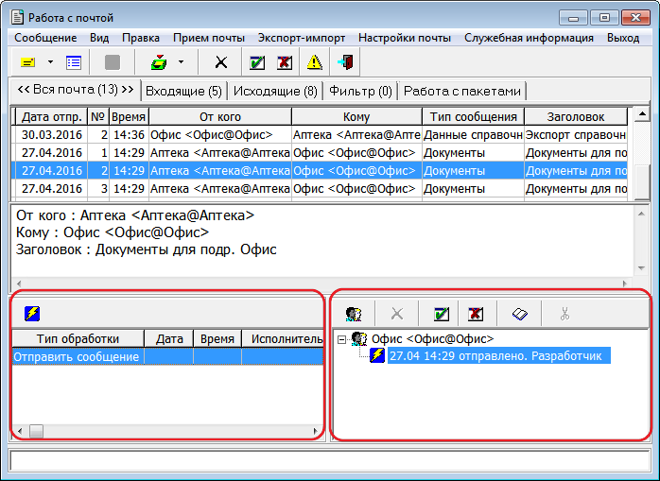Image resolution: width=660 pixels, height=481 pixels.
Task: Switch to Исходящие (8) tab
Action: coord(275,91)
